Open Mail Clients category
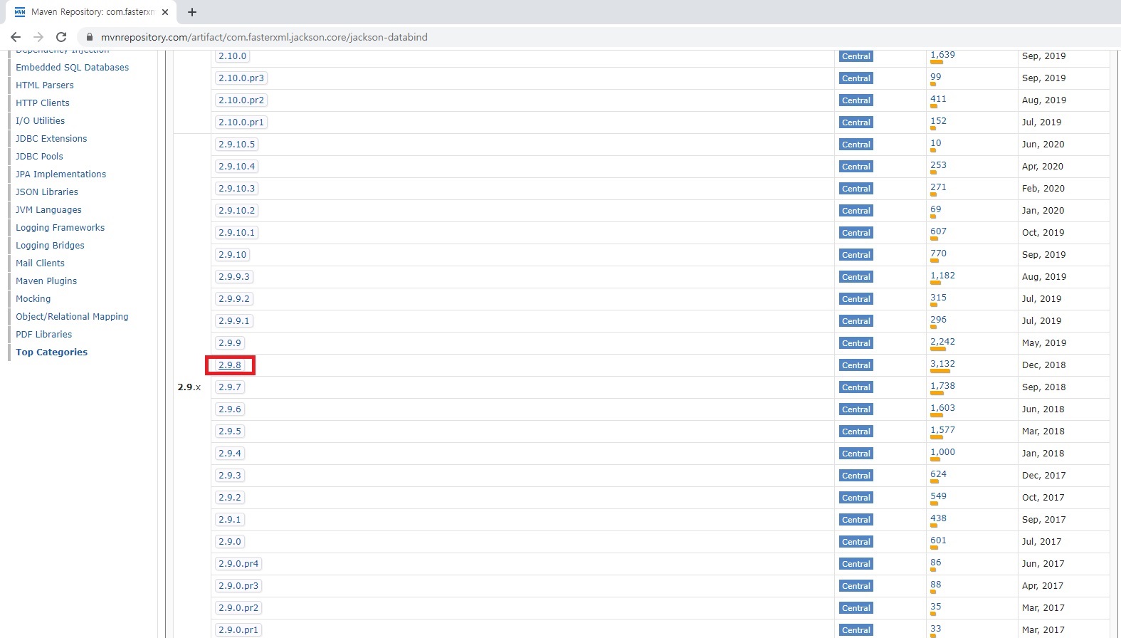The image size is (1121, 638). click(x=40, y=263)
